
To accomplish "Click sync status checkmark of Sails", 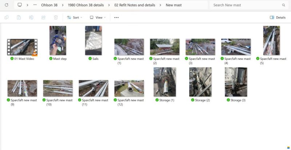I will coord(90,59).
